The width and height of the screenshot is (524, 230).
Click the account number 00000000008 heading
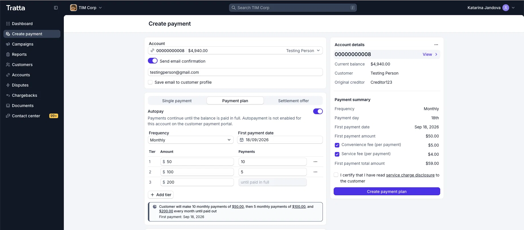tap(353, 54)
